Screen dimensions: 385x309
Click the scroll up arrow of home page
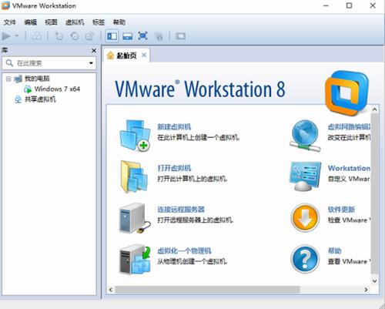tap(375, 109)
